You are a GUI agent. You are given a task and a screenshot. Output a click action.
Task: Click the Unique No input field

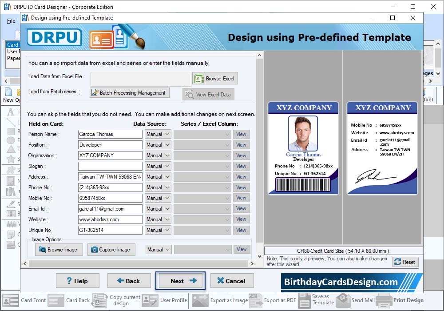pos(110,230)
